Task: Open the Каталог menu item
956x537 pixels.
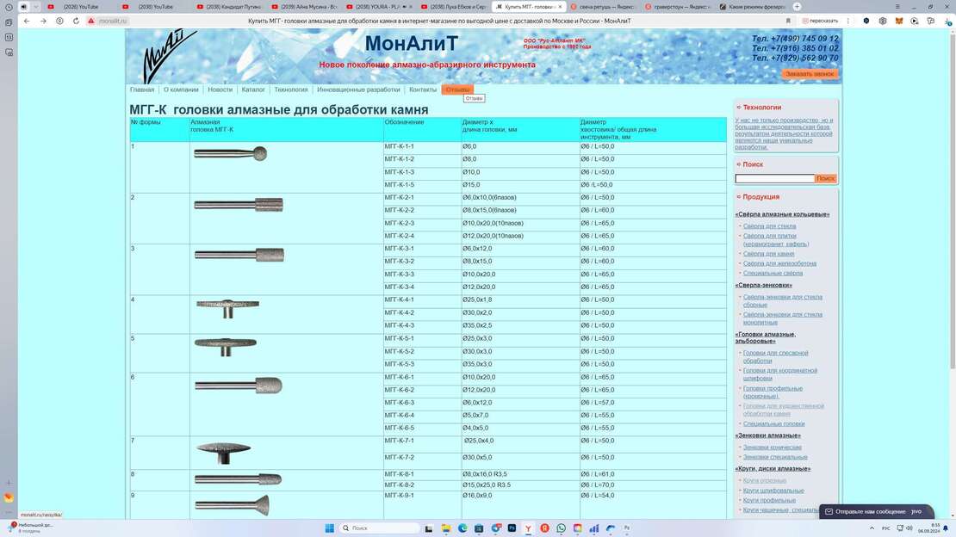Action: (x=253, y=89)
